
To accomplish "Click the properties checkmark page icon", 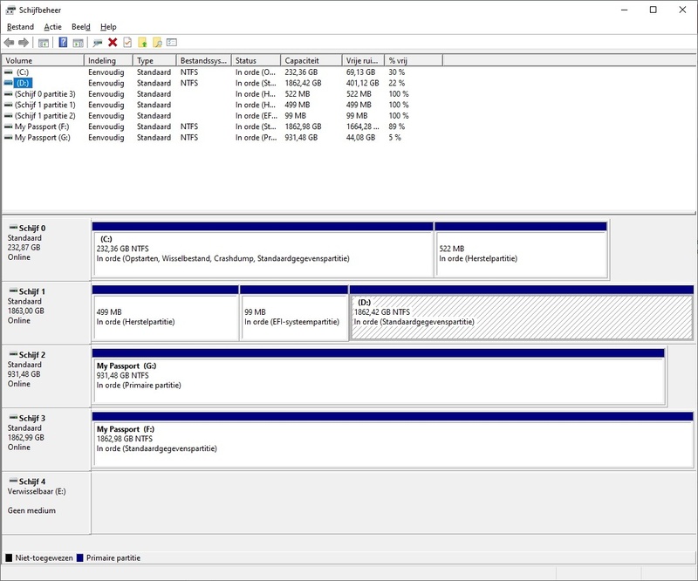I will [x=127, y=42].
